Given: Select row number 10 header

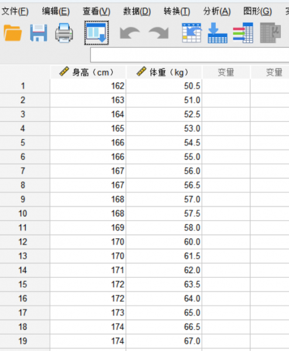Looking at the screenshot, I should pos(23,214).
